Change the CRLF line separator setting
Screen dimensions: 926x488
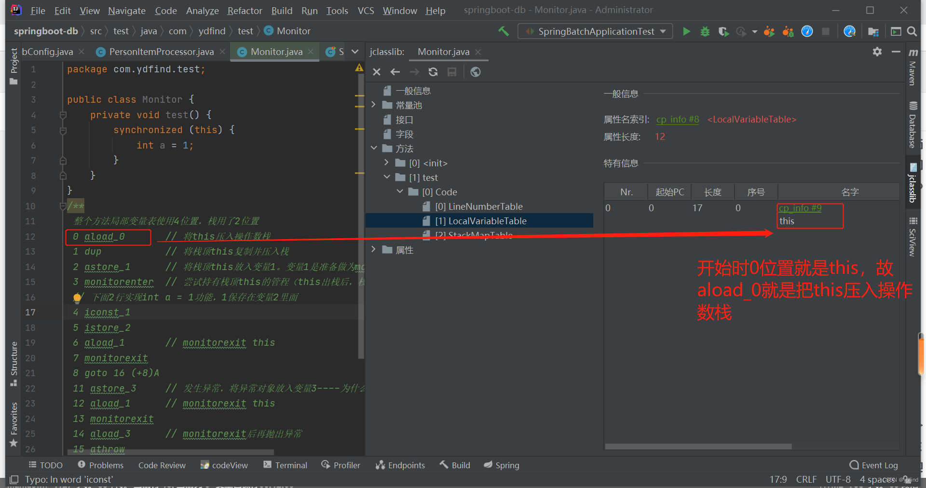[806, 479]
